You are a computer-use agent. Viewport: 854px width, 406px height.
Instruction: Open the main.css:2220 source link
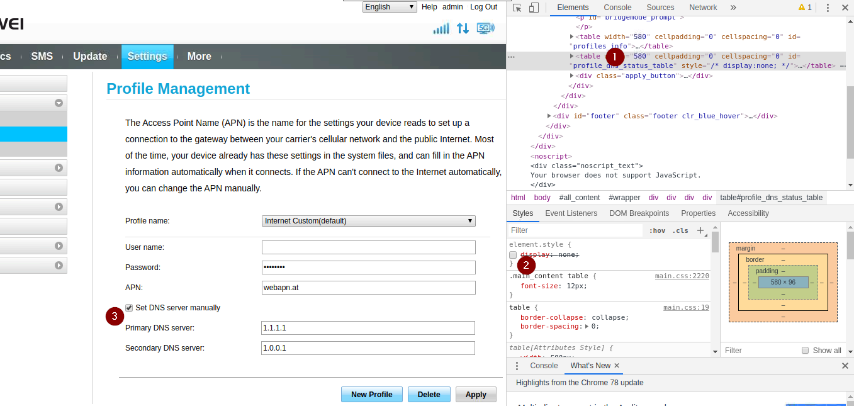[x=682, y=276]
